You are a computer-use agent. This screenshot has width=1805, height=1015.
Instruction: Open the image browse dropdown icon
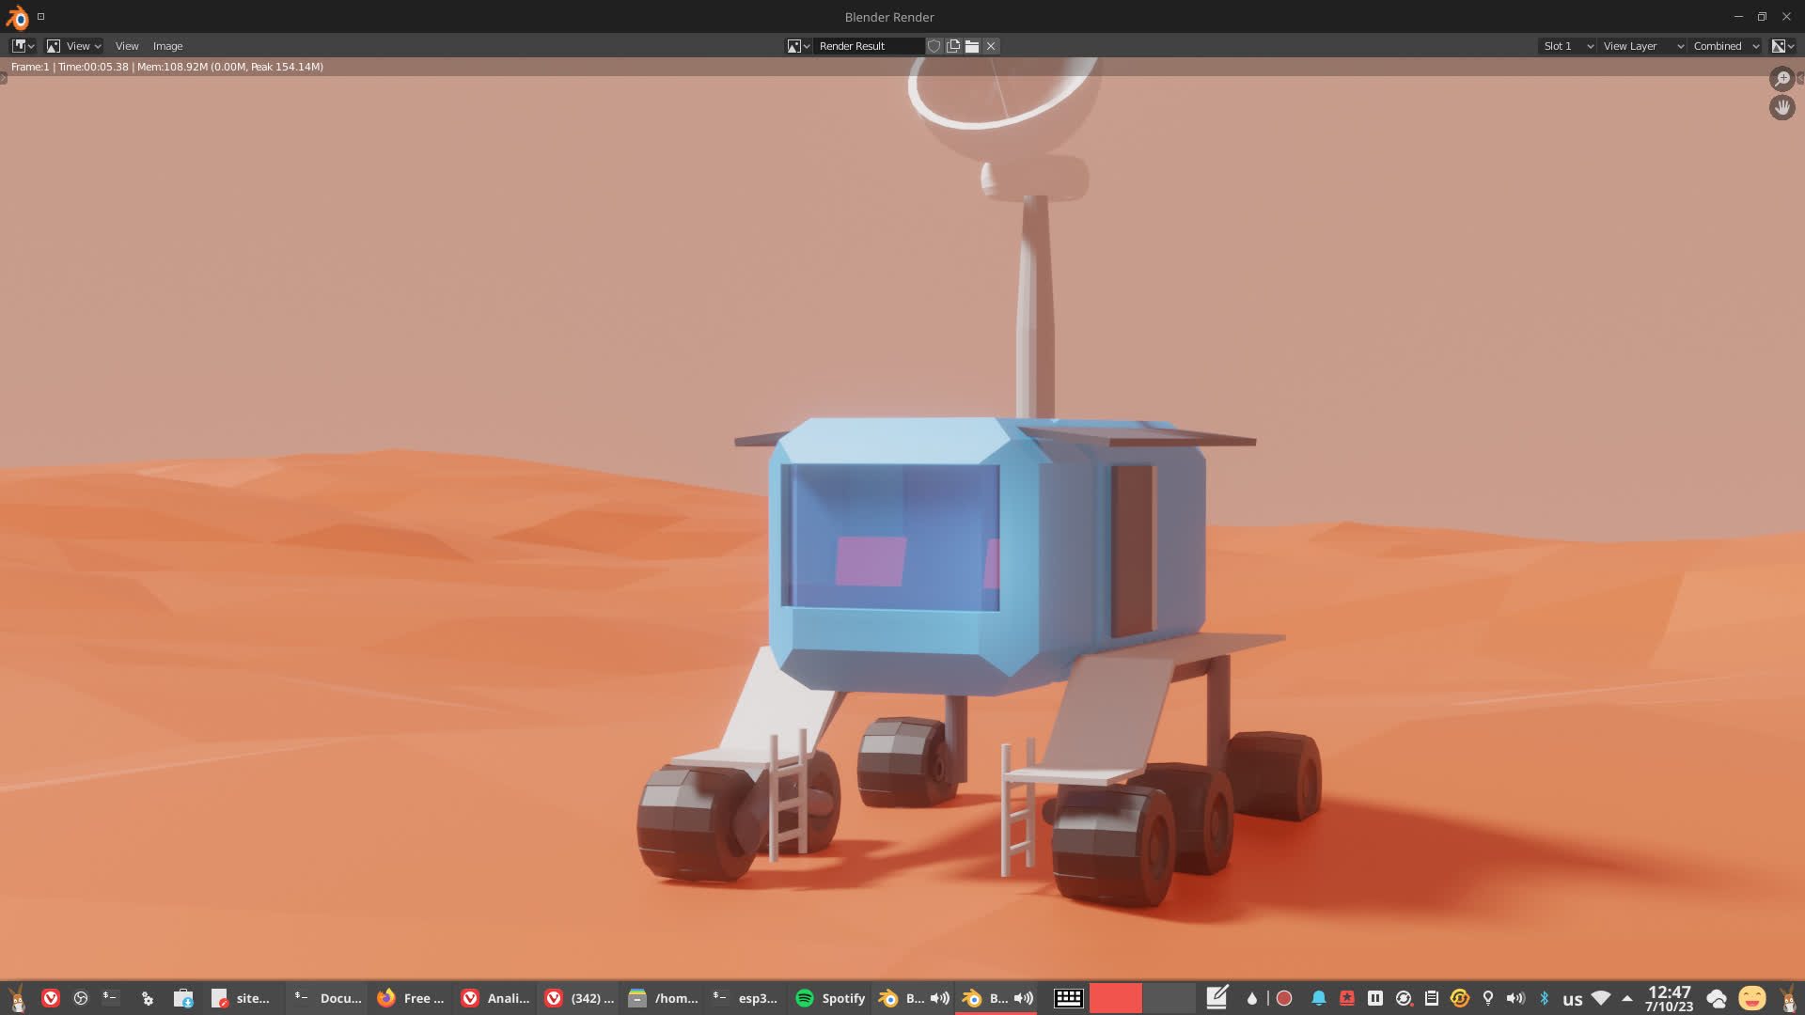pyautogui.click(x=797, y=46)
